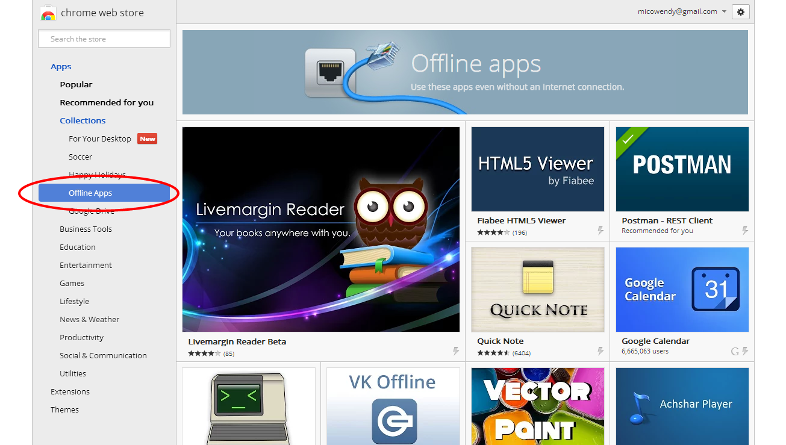
Task: Select the Offline Apps collection
Action: (104, 193)
